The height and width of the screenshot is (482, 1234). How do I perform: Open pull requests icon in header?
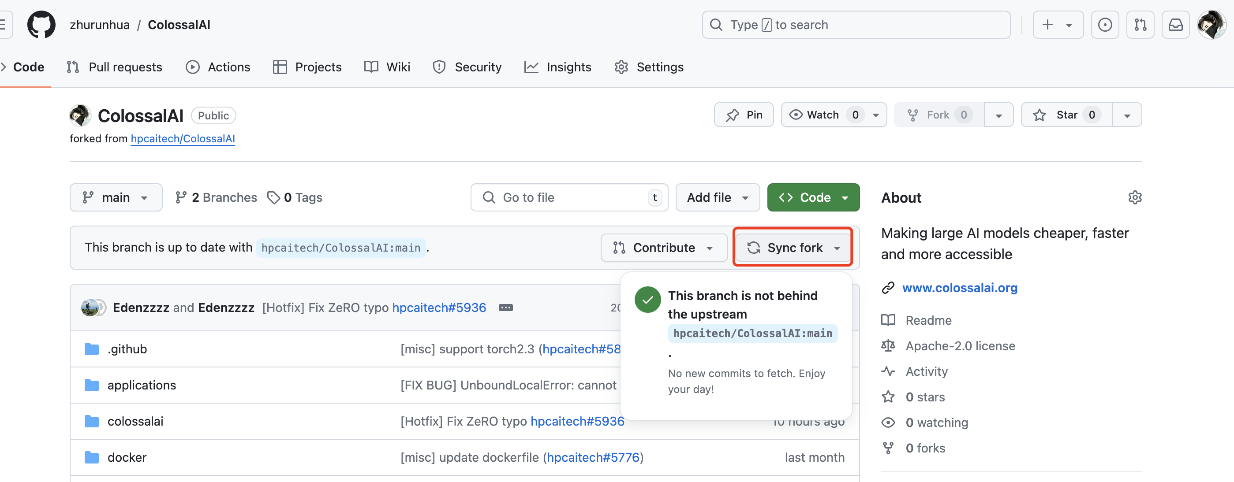1140,25
